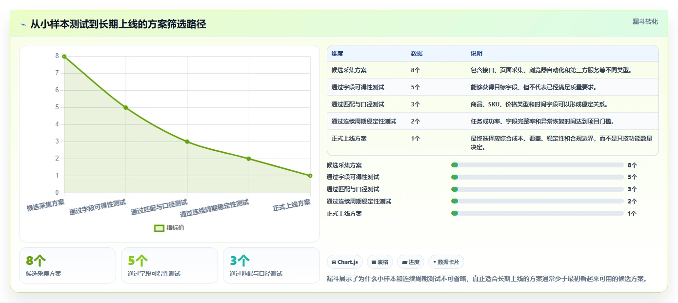This screenshot has width=678, height=303.
Task: Click the 正式上线方案 progress bar
Action: pyautogui.click(x=538, y=213)
